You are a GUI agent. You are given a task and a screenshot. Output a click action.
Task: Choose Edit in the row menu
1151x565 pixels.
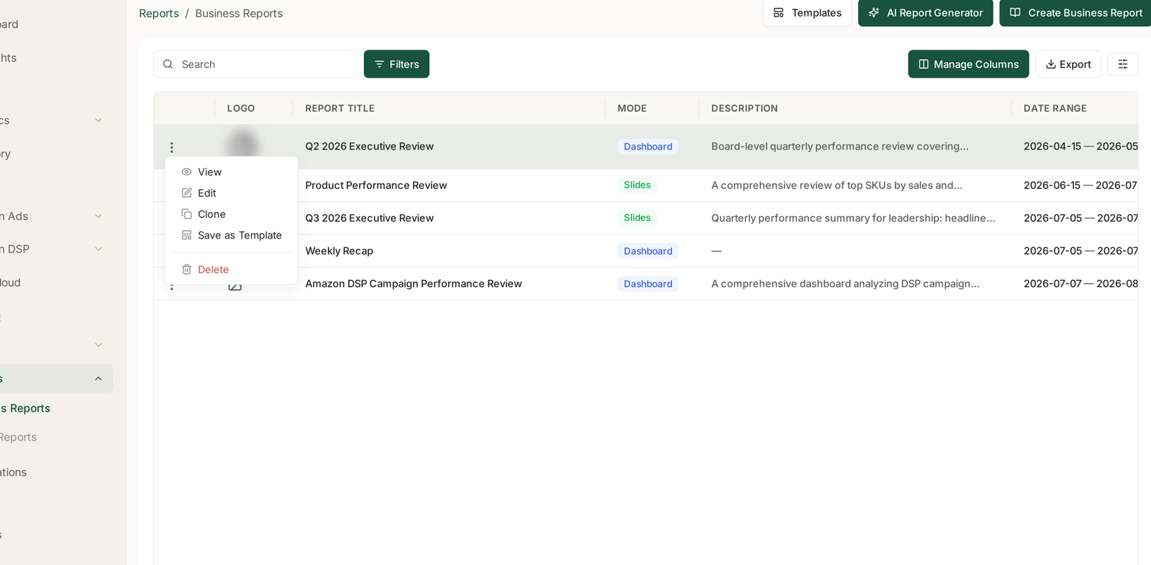point(231,193)
